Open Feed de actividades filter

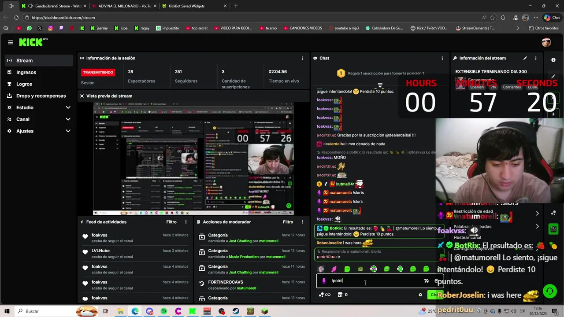(171, 222)
